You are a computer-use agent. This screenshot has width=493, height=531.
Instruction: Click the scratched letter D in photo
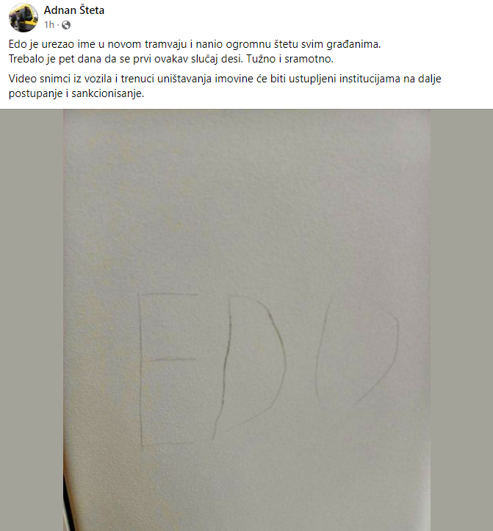click(x=250, y=366)
